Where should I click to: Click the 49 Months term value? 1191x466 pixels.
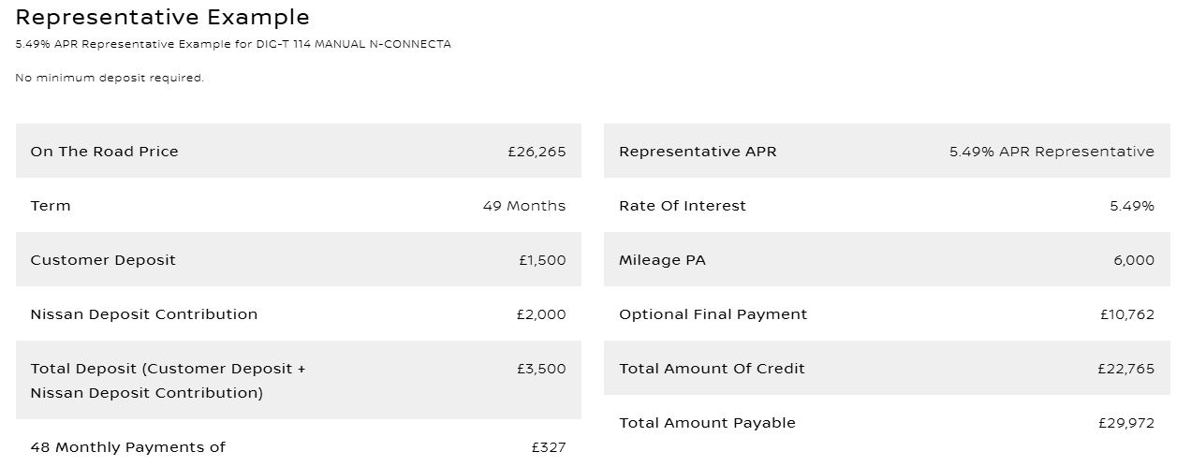(x=524, y=206)
